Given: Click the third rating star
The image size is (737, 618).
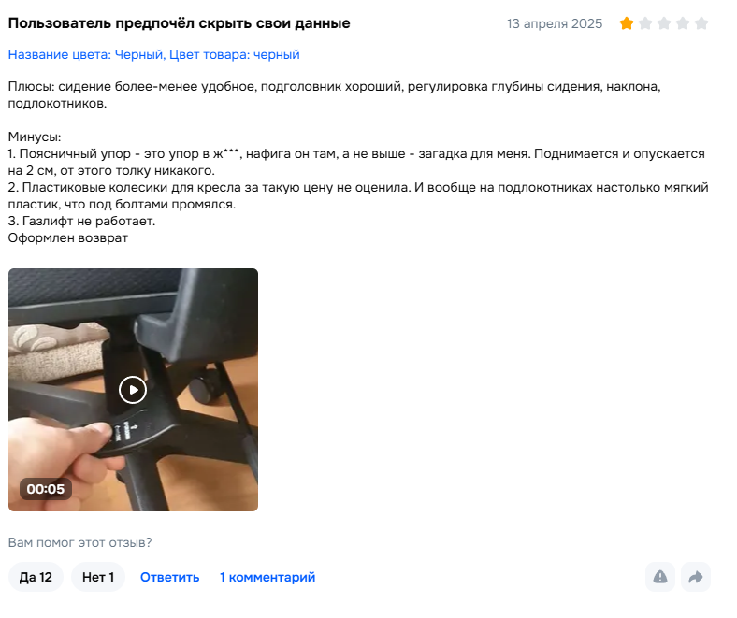Looking at the screenshot, I should pos(664,23).
